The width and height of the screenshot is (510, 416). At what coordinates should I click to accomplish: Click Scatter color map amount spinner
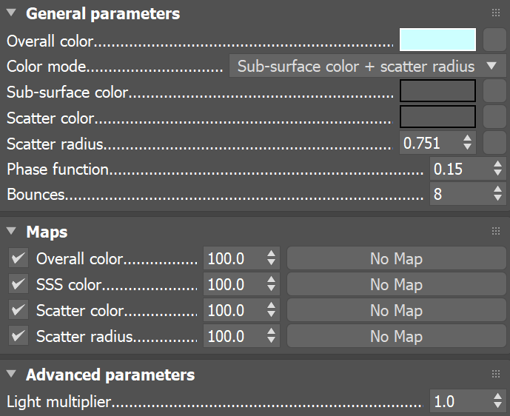(271, 310)
